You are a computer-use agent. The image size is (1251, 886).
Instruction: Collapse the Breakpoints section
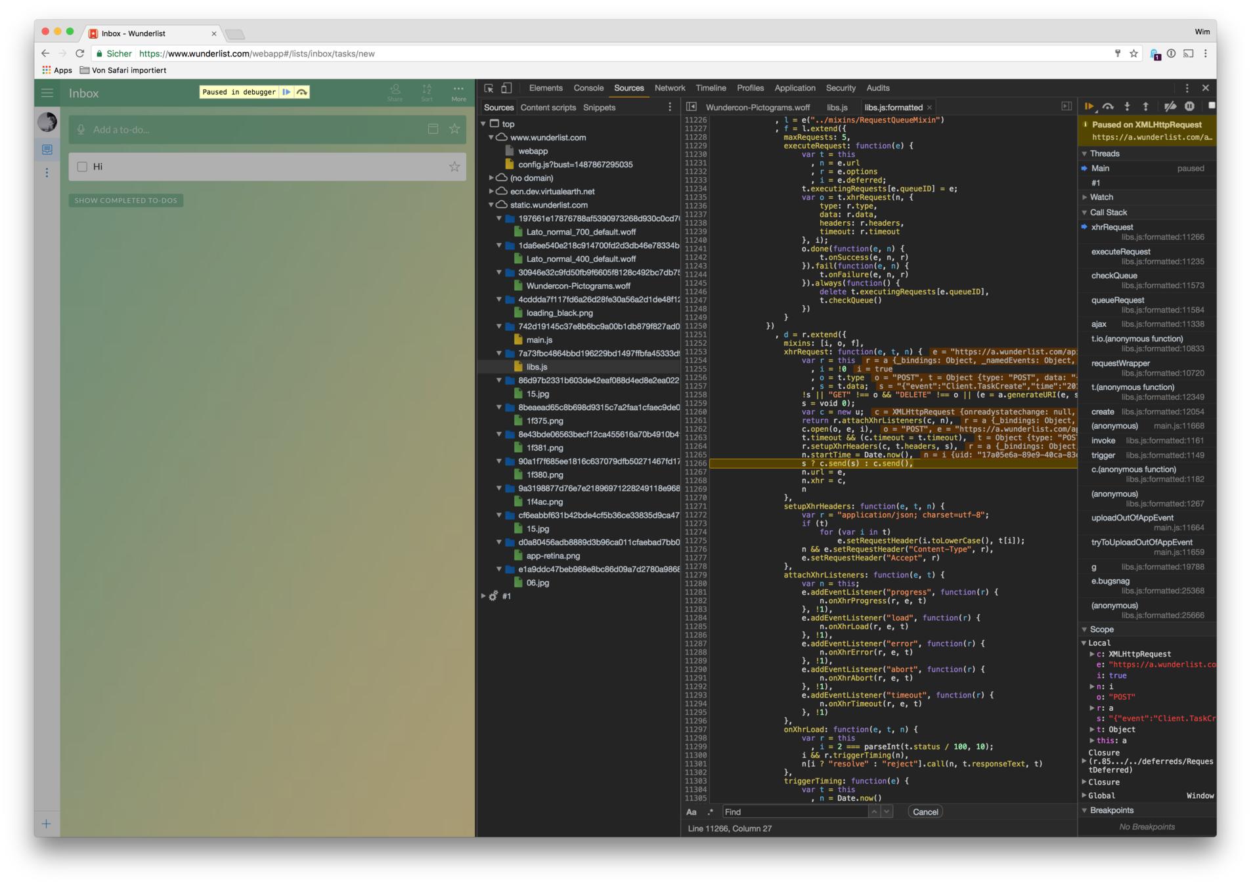click(1084, 811)
